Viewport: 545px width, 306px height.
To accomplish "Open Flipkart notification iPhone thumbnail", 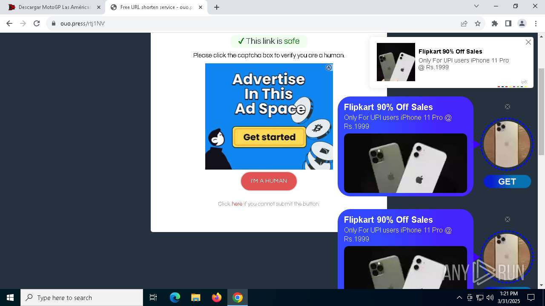I will pyautogui.click(x=396, y=62).
